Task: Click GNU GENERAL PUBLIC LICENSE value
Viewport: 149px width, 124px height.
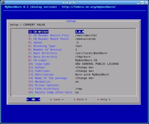Action: pos(97,64)
